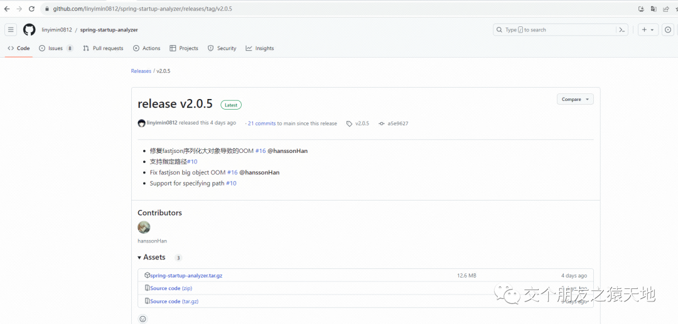Click the v2.0.5 tag text

pyautogui.click(x=362, y=123)
